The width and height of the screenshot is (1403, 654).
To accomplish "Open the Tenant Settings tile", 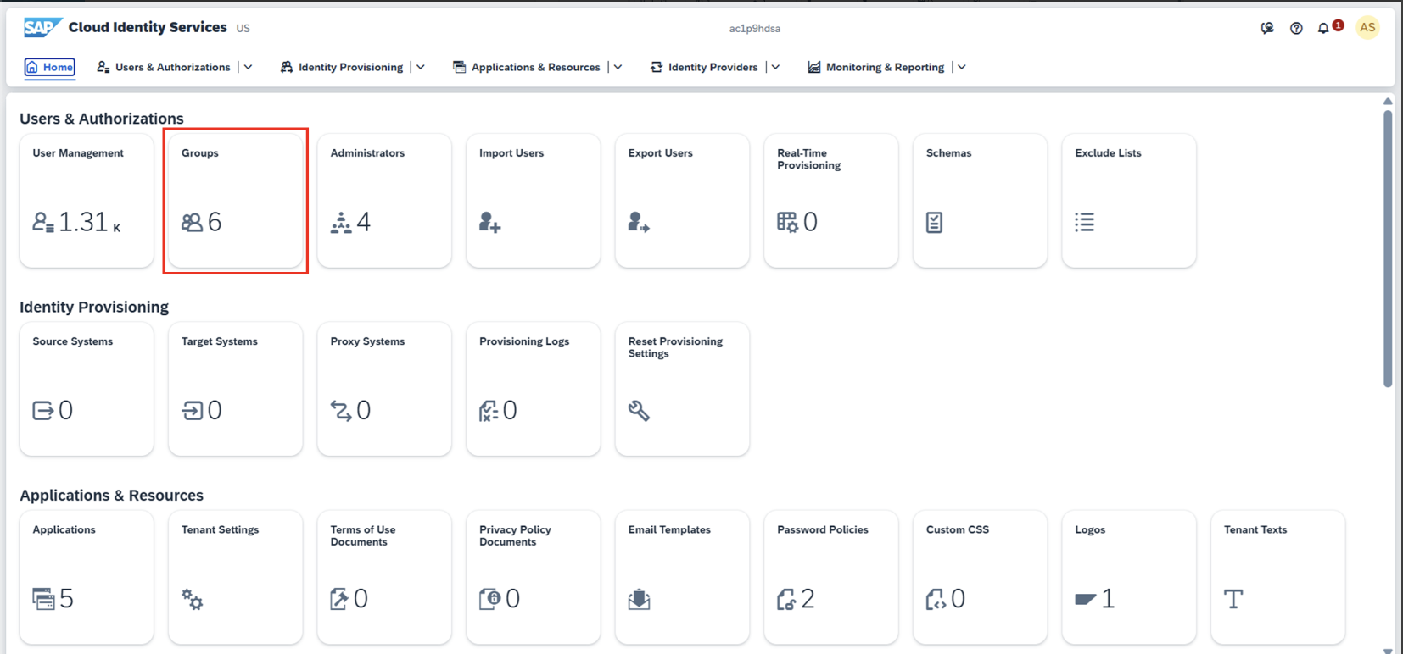I will pyautogui.click(x=235, y=577).
